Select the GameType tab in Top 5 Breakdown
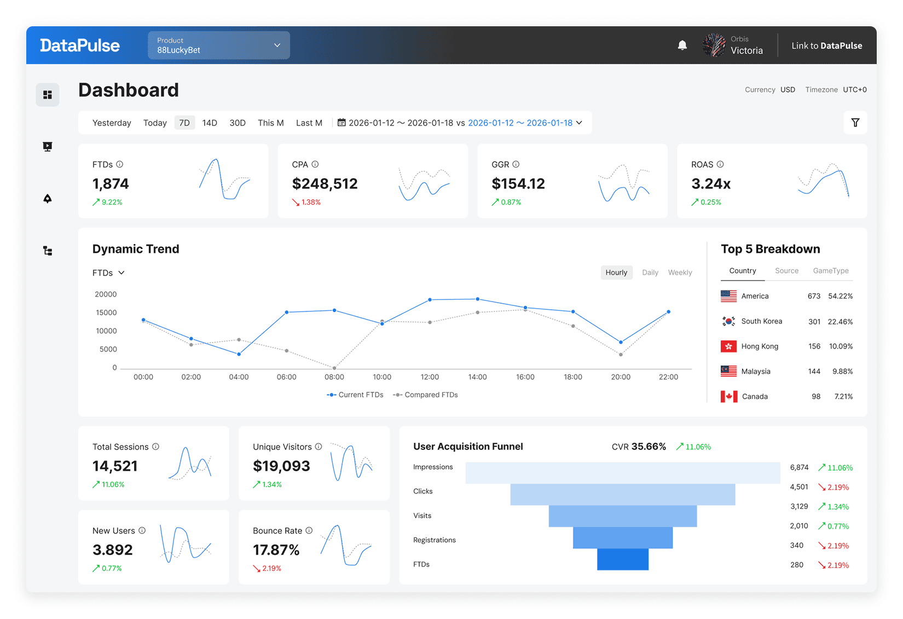The image size is (903, 619). 831,270
